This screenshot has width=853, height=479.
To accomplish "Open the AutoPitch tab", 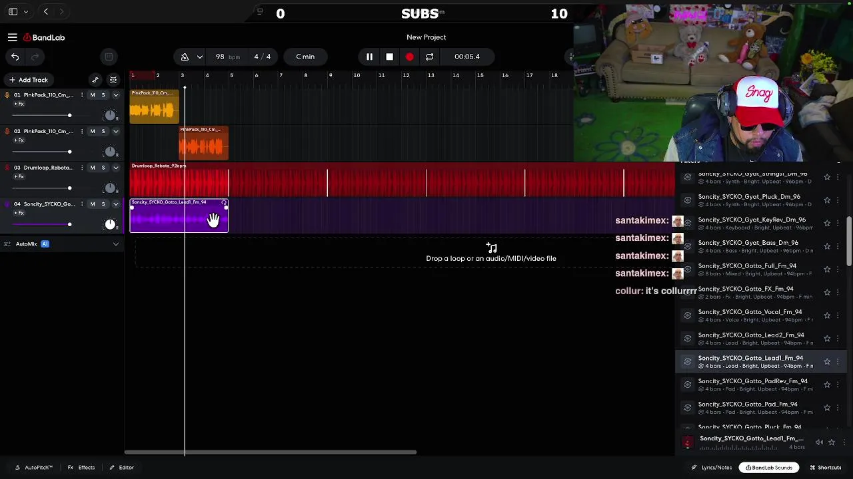I will coord(33,468).
